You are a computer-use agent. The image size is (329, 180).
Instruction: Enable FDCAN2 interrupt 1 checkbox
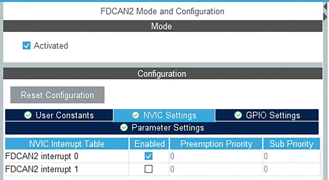[148, 169]
